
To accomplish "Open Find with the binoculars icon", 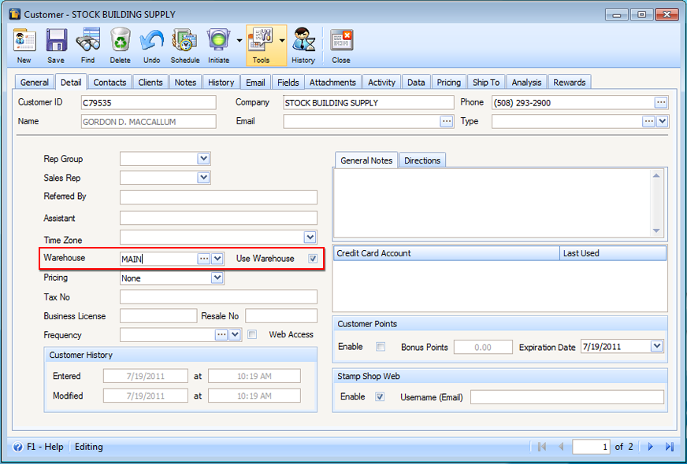I will tap(87, 46).
